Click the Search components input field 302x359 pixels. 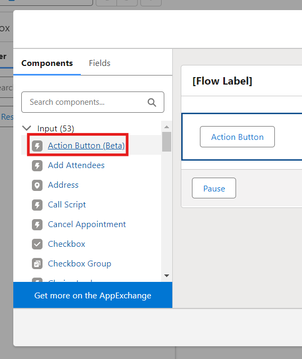pos(93,102)
